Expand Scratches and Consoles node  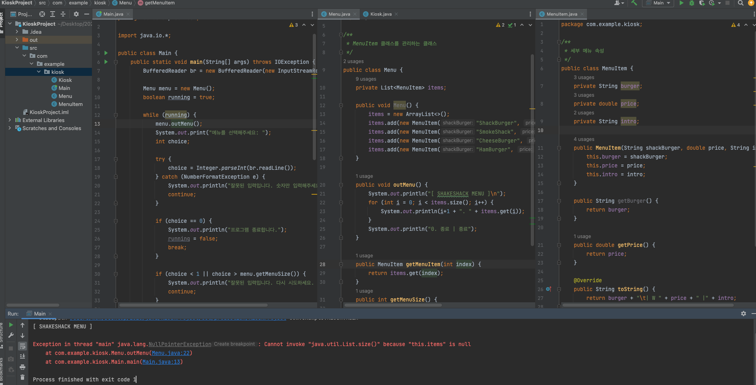point(10,128)
